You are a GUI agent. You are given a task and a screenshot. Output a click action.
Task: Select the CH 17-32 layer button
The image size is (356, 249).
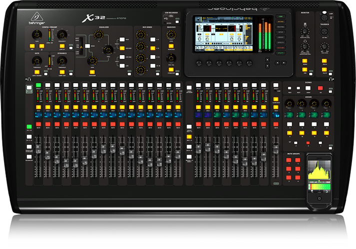(x=29, y=137)
